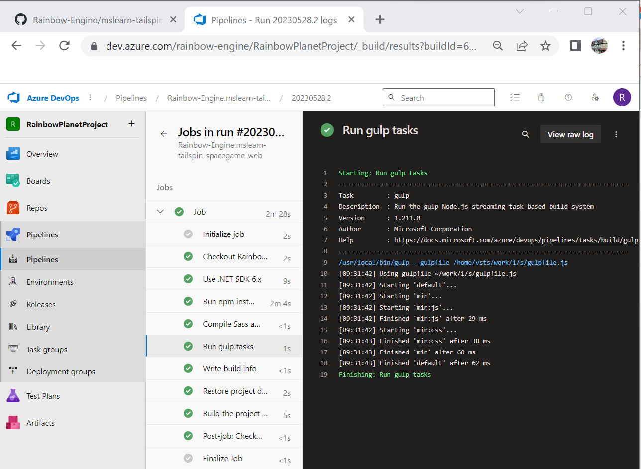This screenshot has height=469, width=641.
Task: Go back with arrow beside Jobs in run
Action: 164,134
